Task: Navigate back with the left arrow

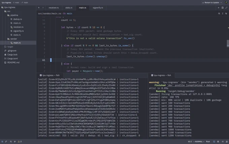Action: click(39, 8)
